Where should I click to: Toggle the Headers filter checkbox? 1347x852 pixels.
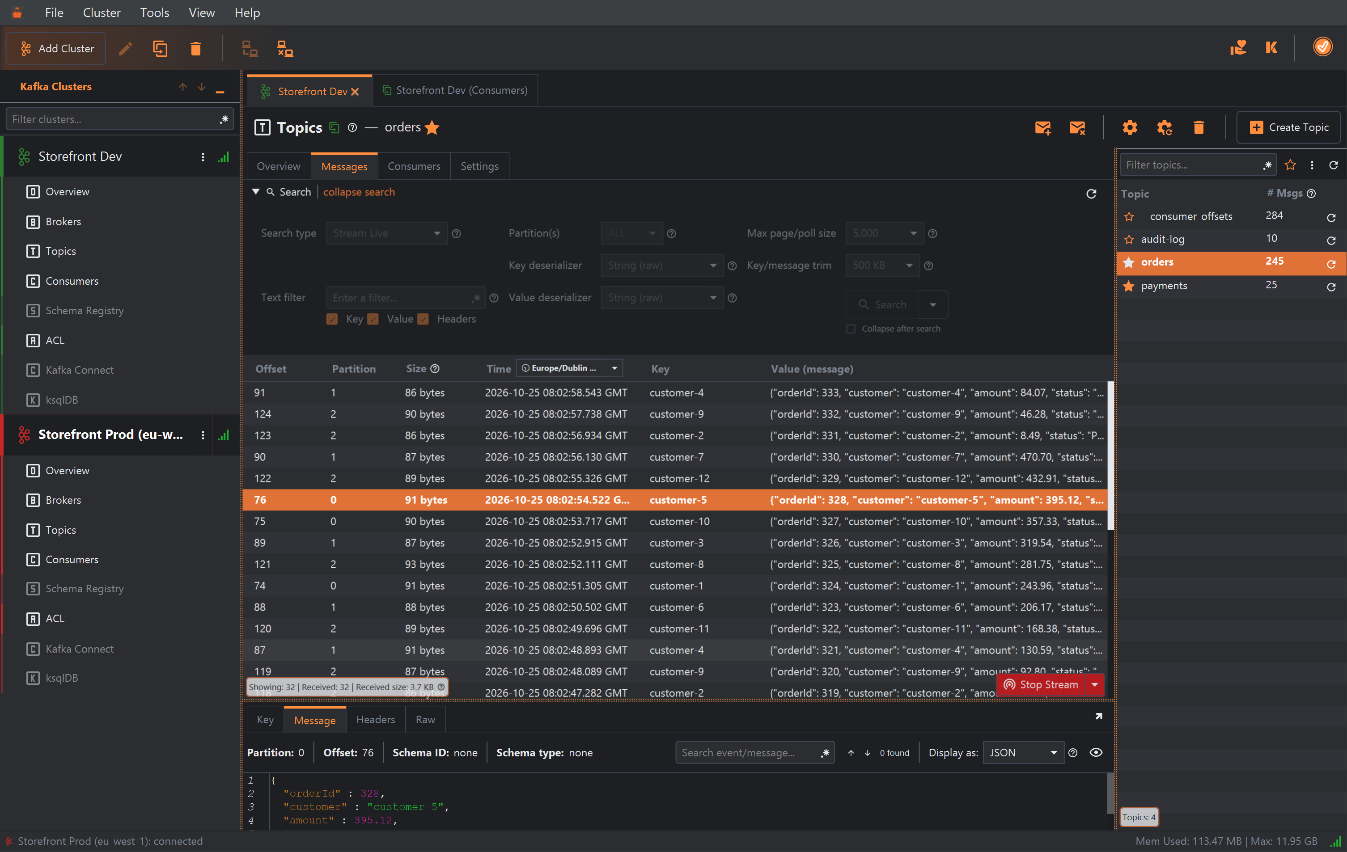point(423,319)
